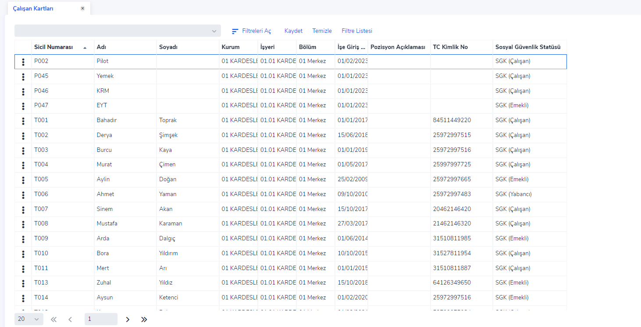Click Temizle to clear filters
This screenshot has width=641, height=327.
322,31
